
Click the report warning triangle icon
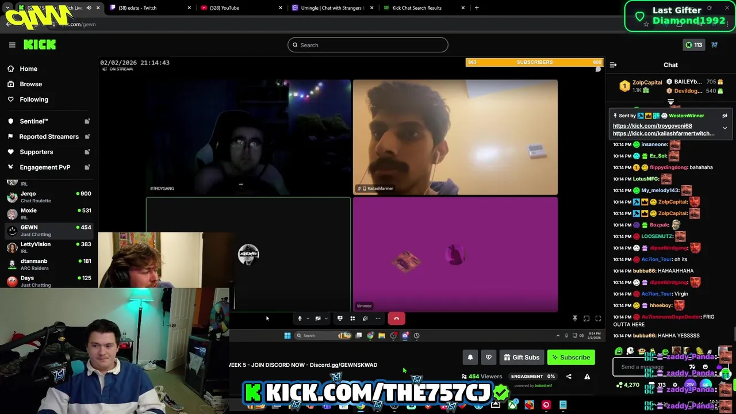pos(587,377)
